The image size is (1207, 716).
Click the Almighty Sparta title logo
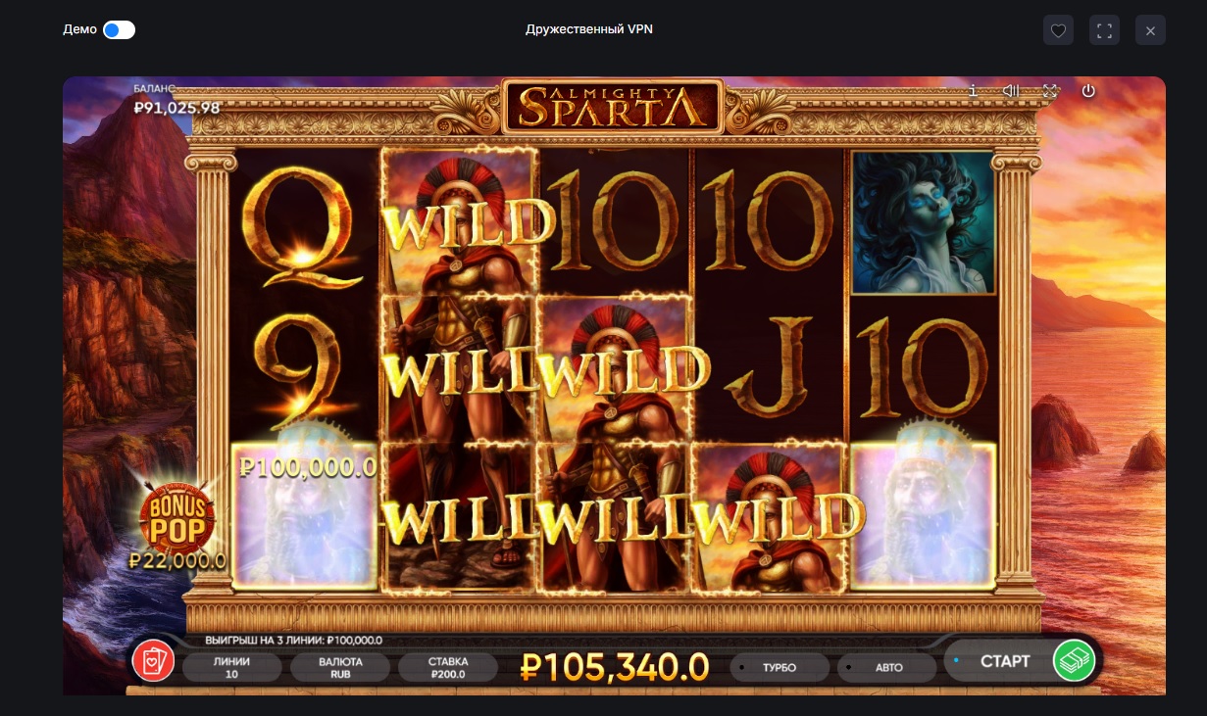(613, 107)
